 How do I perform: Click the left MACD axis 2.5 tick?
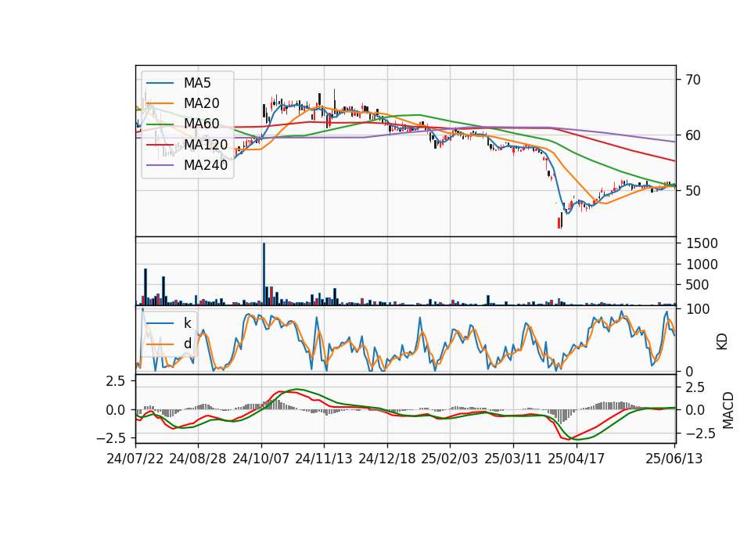point(116,381)
